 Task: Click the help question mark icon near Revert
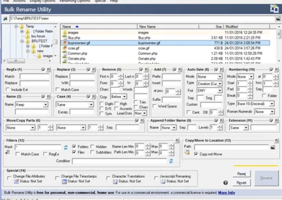(225, 183)
